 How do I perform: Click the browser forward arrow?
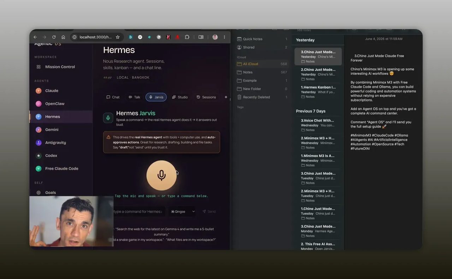44,37
